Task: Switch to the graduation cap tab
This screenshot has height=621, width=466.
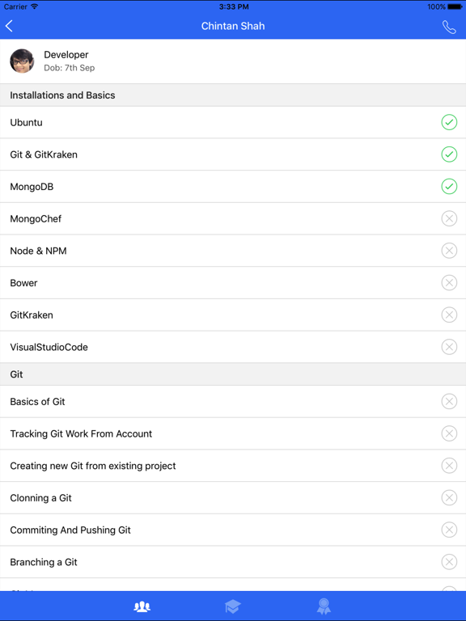Action: tap(233, 606)
